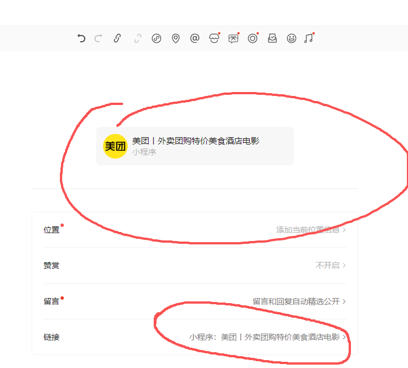This screenshot has width=408, height=368.
Task: Click the 小程序：美团 link value
Action: click(264, 337)
